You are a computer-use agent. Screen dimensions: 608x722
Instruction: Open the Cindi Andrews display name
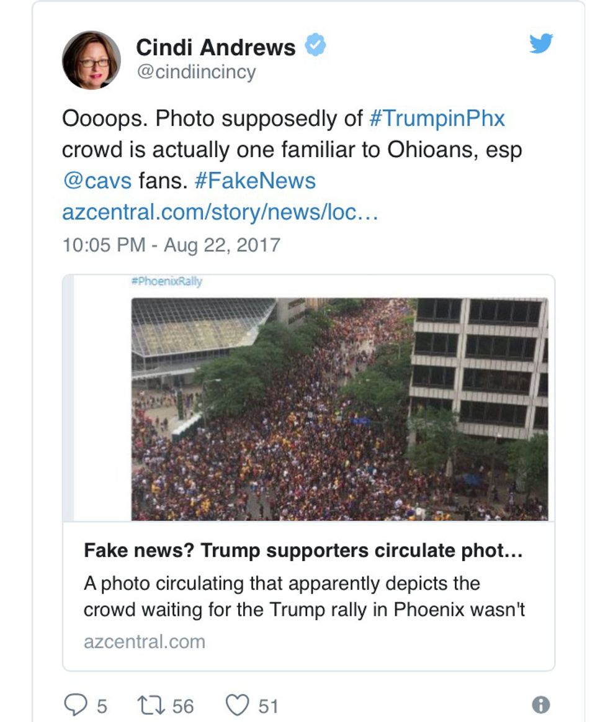(x=215, y=47)
